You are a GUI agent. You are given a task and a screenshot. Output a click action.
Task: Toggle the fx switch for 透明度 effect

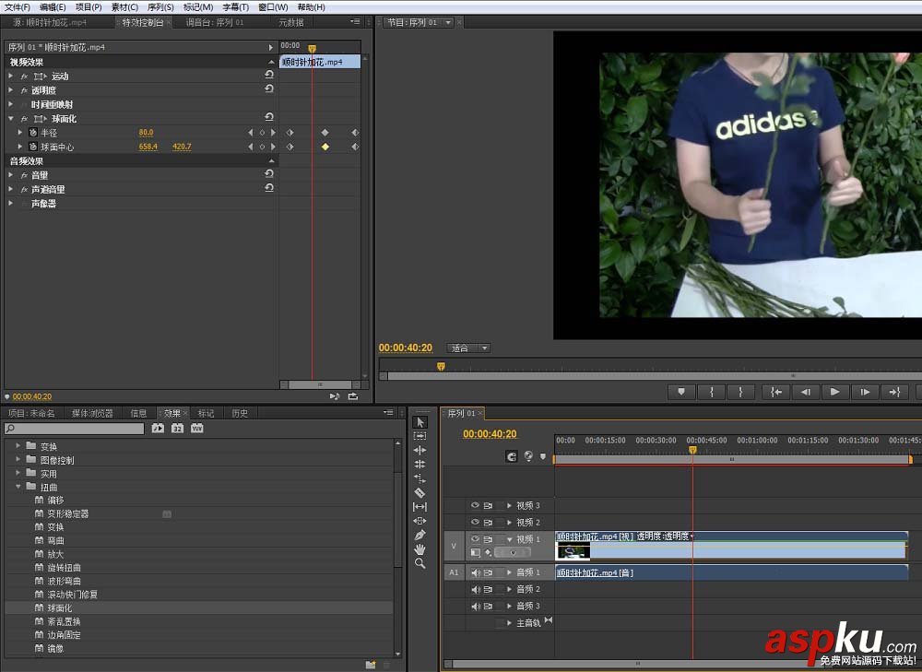pos(24,90)
